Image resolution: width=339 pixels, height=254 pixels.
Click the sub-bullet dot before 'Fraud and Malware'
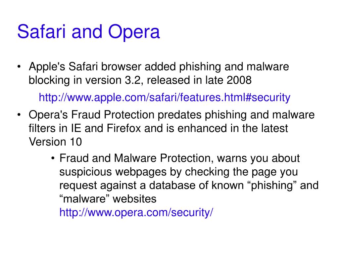pyautogui.click(x=53, y=158)
